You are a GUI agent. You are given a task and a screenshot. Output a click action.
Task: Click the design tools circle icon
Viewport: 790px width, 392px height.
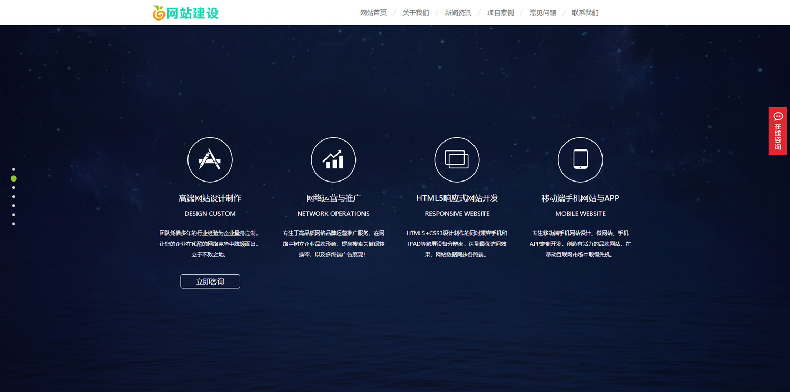[x=210, y=159]
